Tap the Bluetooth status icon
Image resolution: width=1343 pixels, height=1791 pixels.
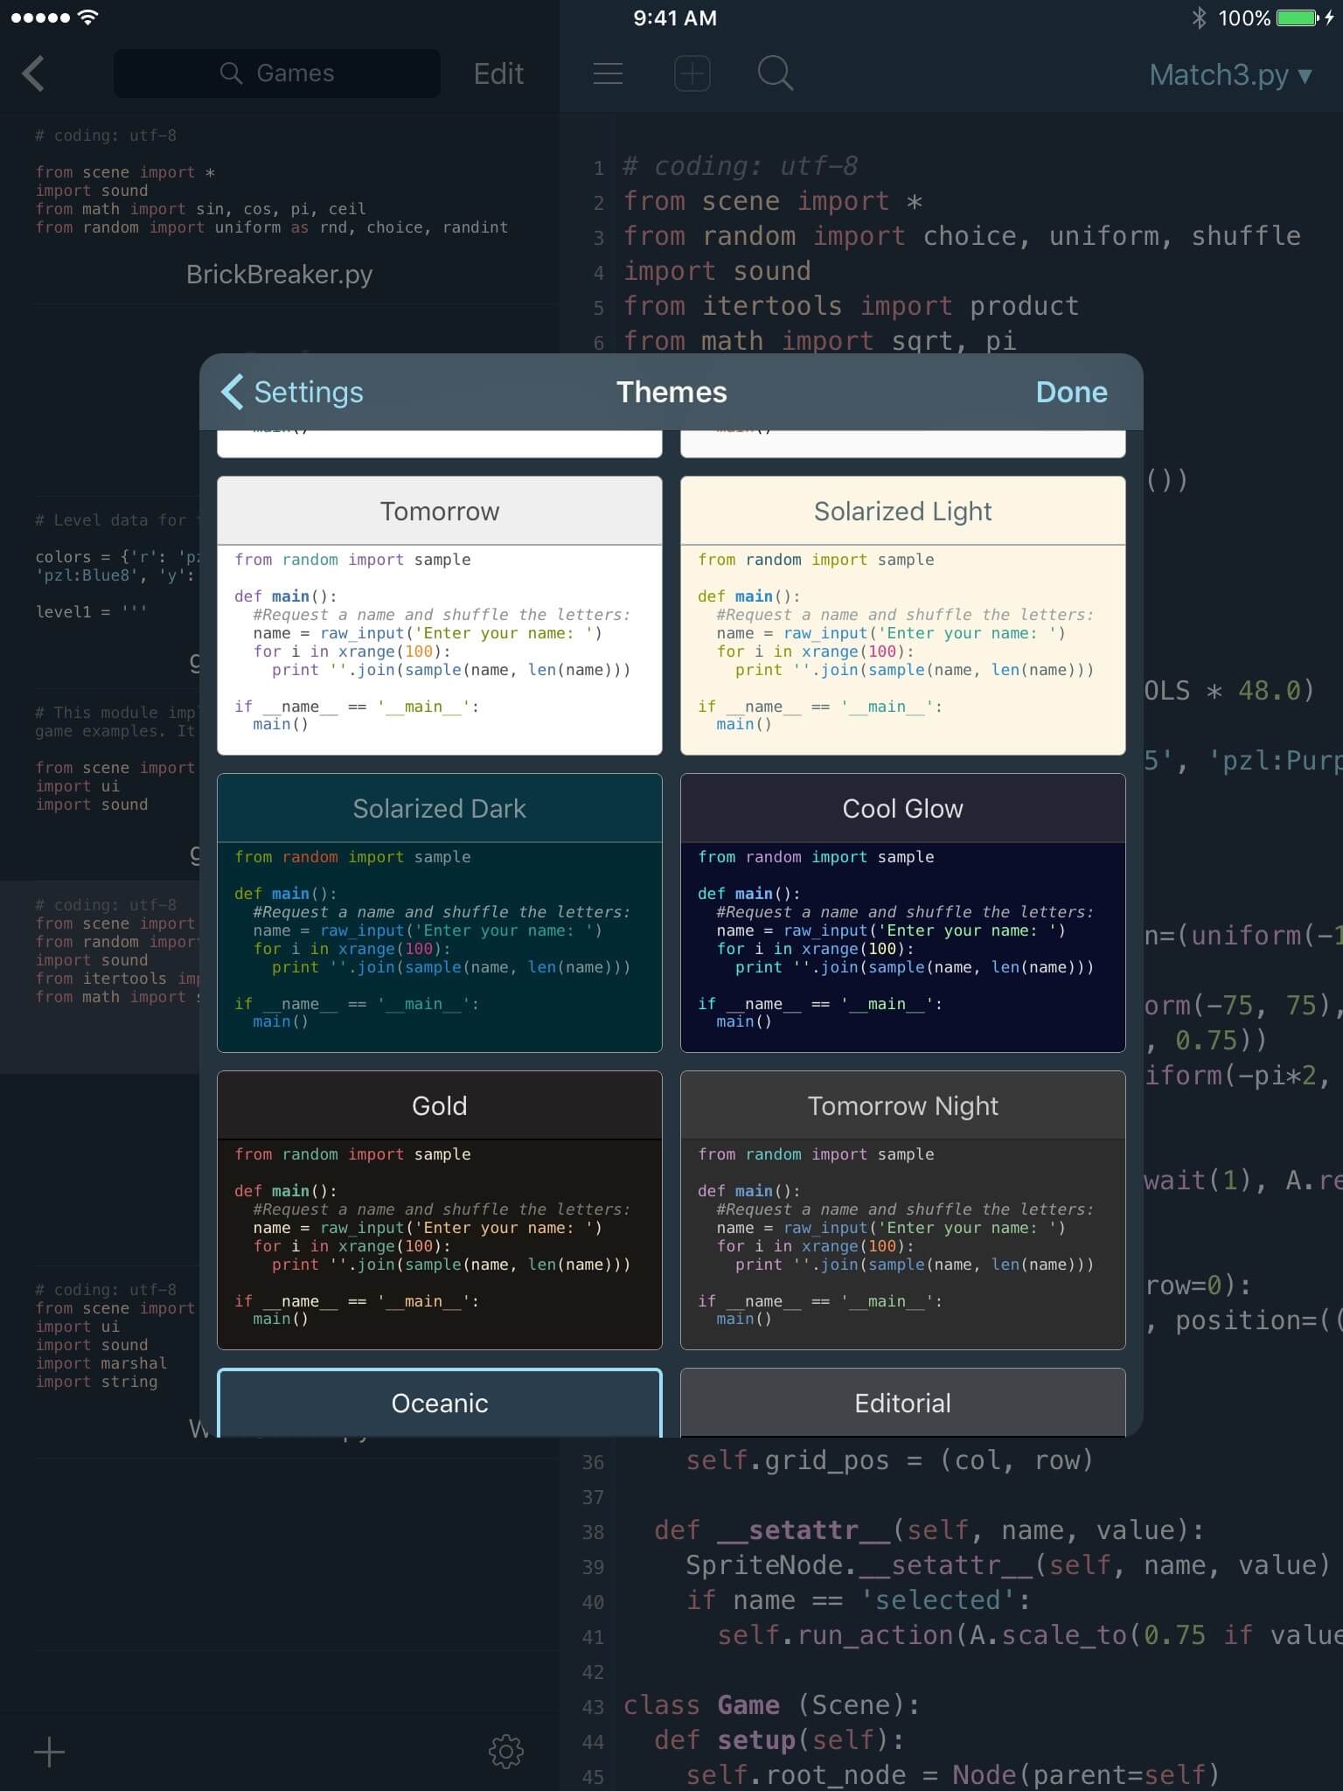point(1199,18)
